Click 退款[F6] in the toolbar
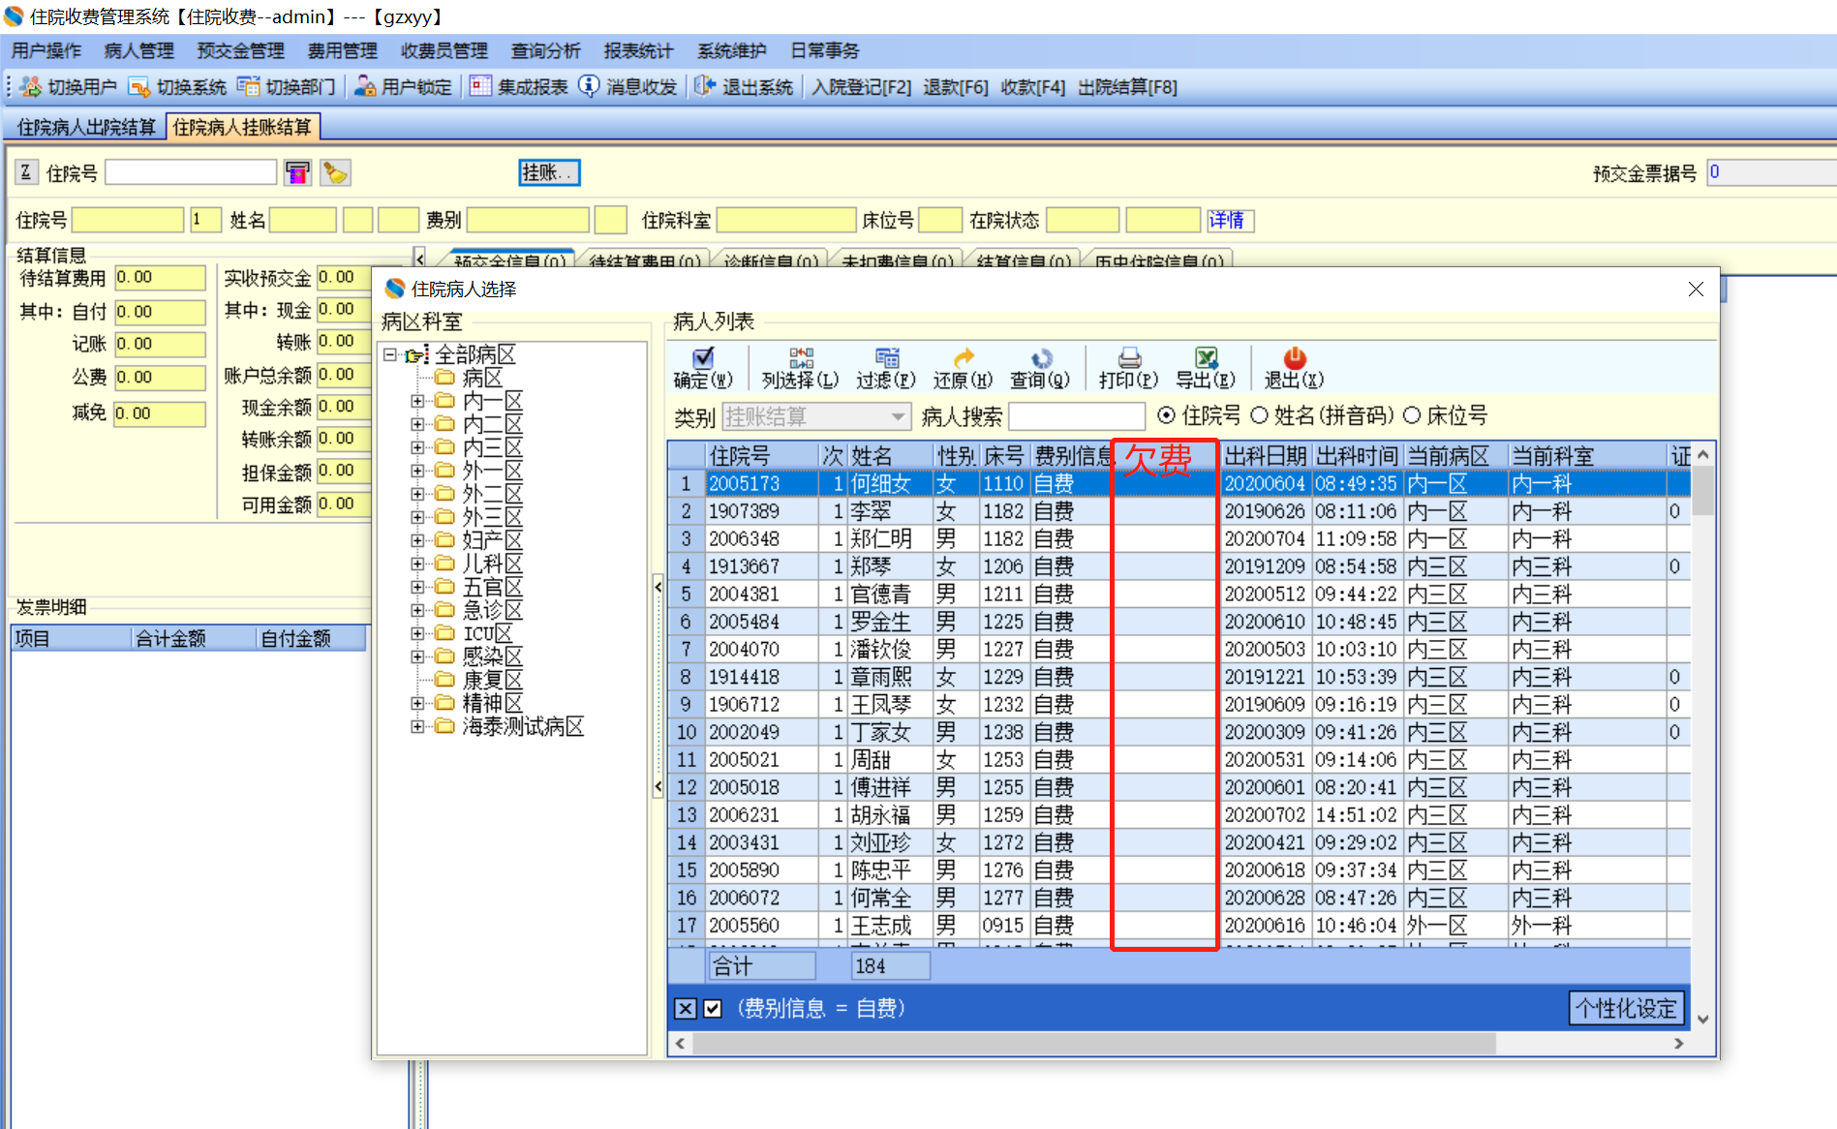Screen dimensions: 1837x1129 coord(956,87)
